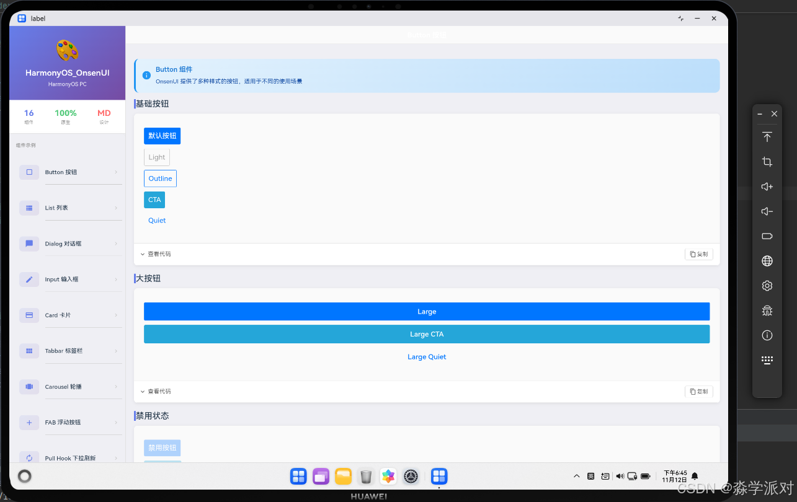Open the settings gear app in dock

(x=411, y=476)
